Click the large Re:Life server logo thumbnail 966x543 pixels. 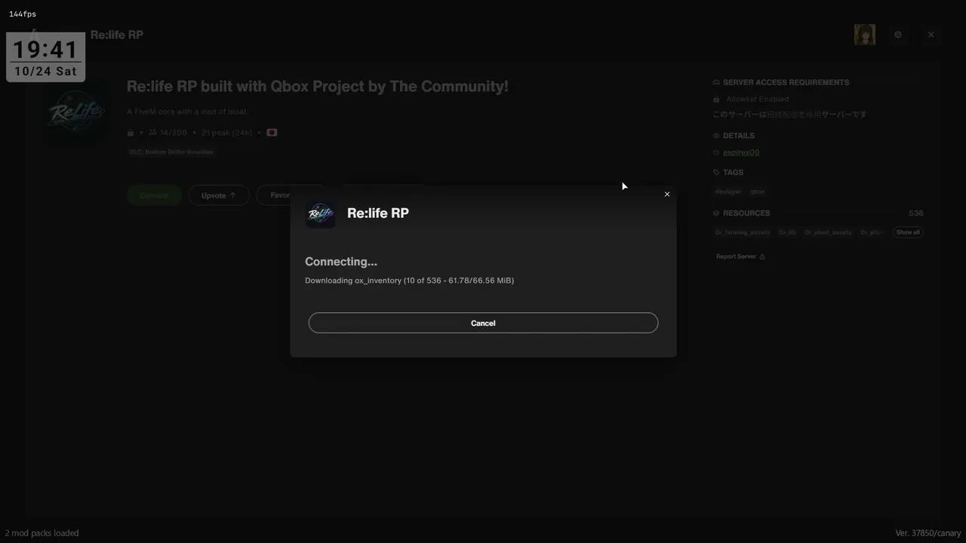[75, 113]
